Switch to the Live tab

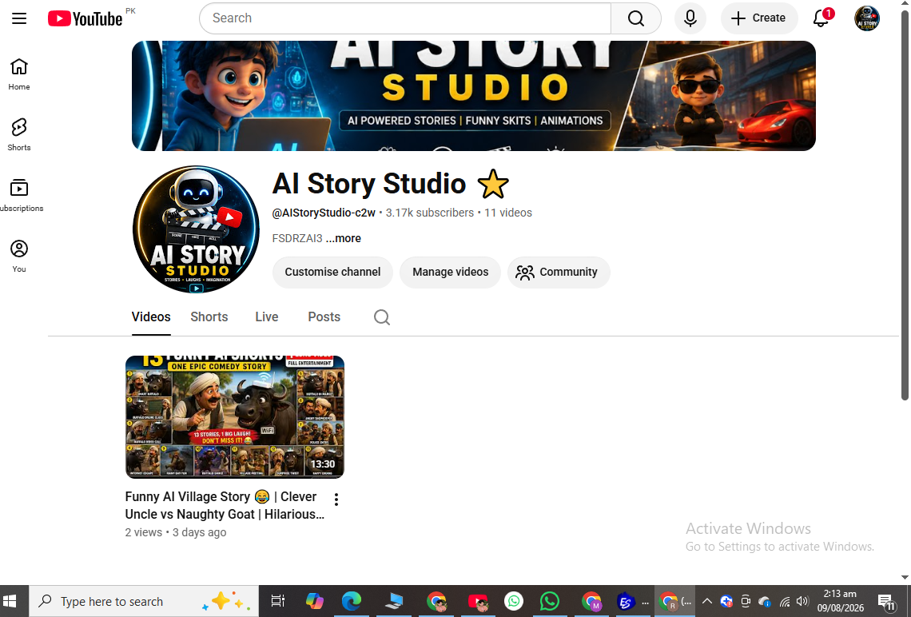267,317
